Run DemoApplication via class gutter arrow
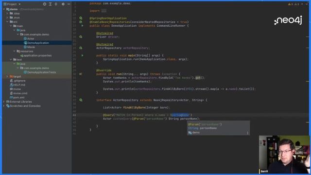Screen dimensions: 311x175 [x=82, y=26]
